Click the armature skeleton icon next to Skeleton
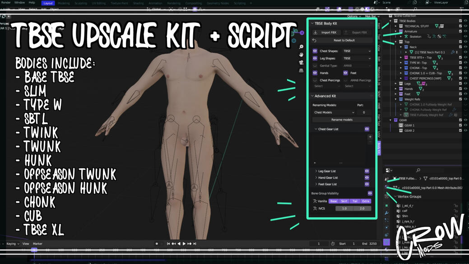Viewport: 469px width, 264px height. [x=406, y=37]
